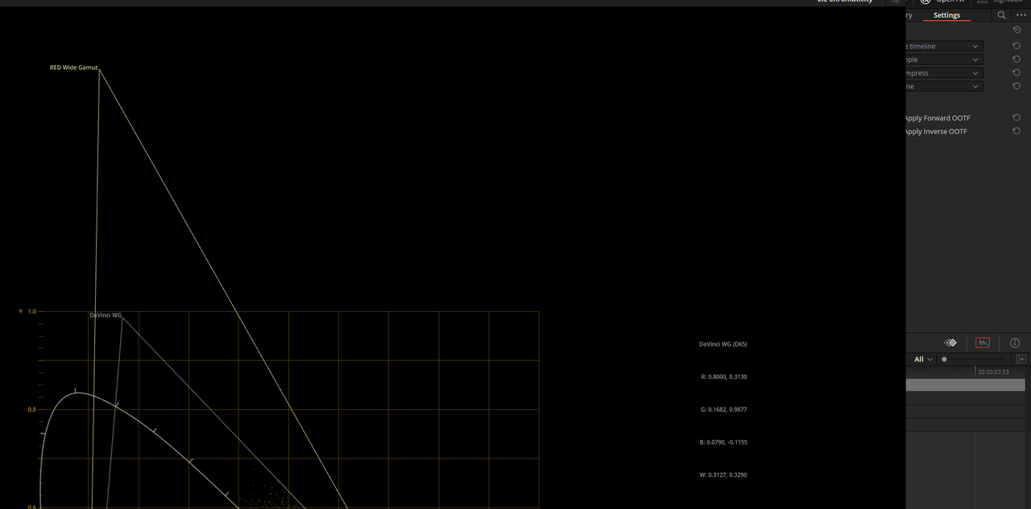Select the gray clip bar in keyframe timeline
Screen dimensions: 1031x509
pyautogui.click(x=965, y=385)
